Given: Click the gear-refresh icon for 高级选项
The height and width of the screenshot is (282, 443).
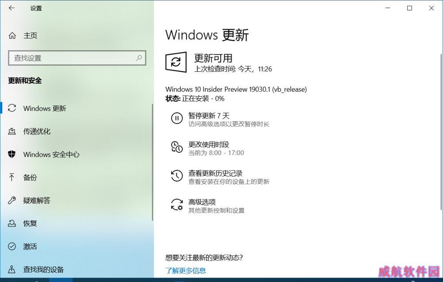Looking at the screenshot, I should click(x=177, y=205).
